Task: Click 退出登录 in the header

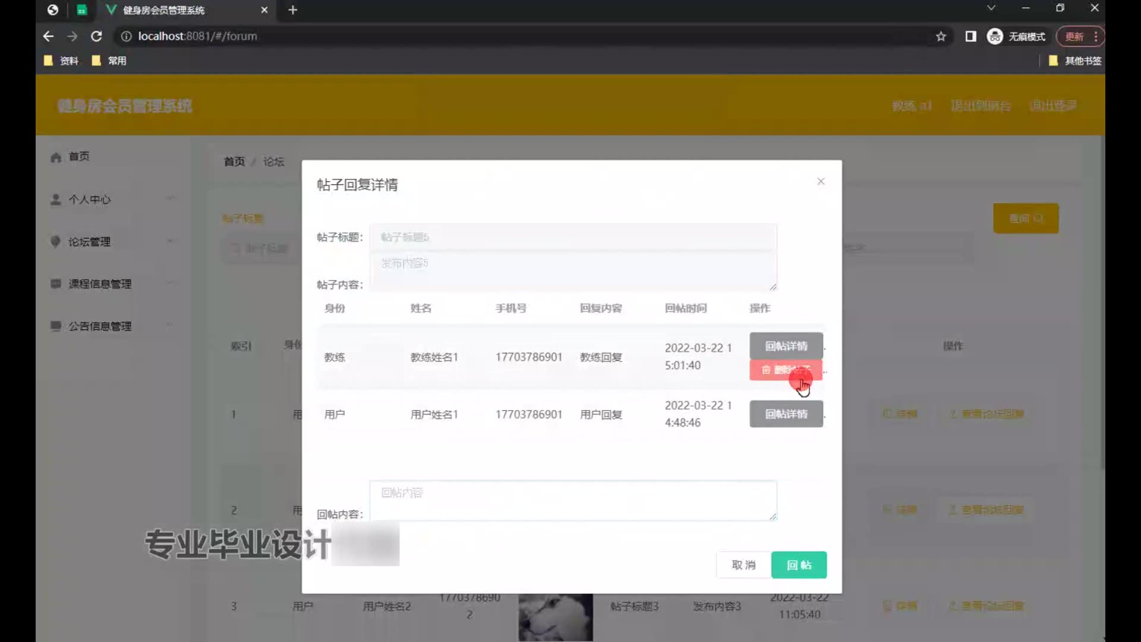Action: click(x=1052, y=105)
